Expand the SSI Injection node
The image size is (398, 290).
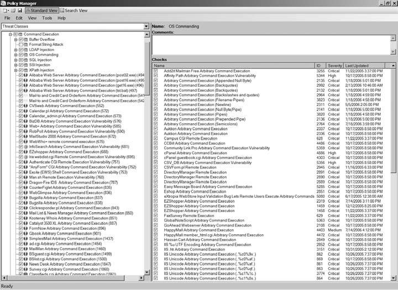pos(15,65)
